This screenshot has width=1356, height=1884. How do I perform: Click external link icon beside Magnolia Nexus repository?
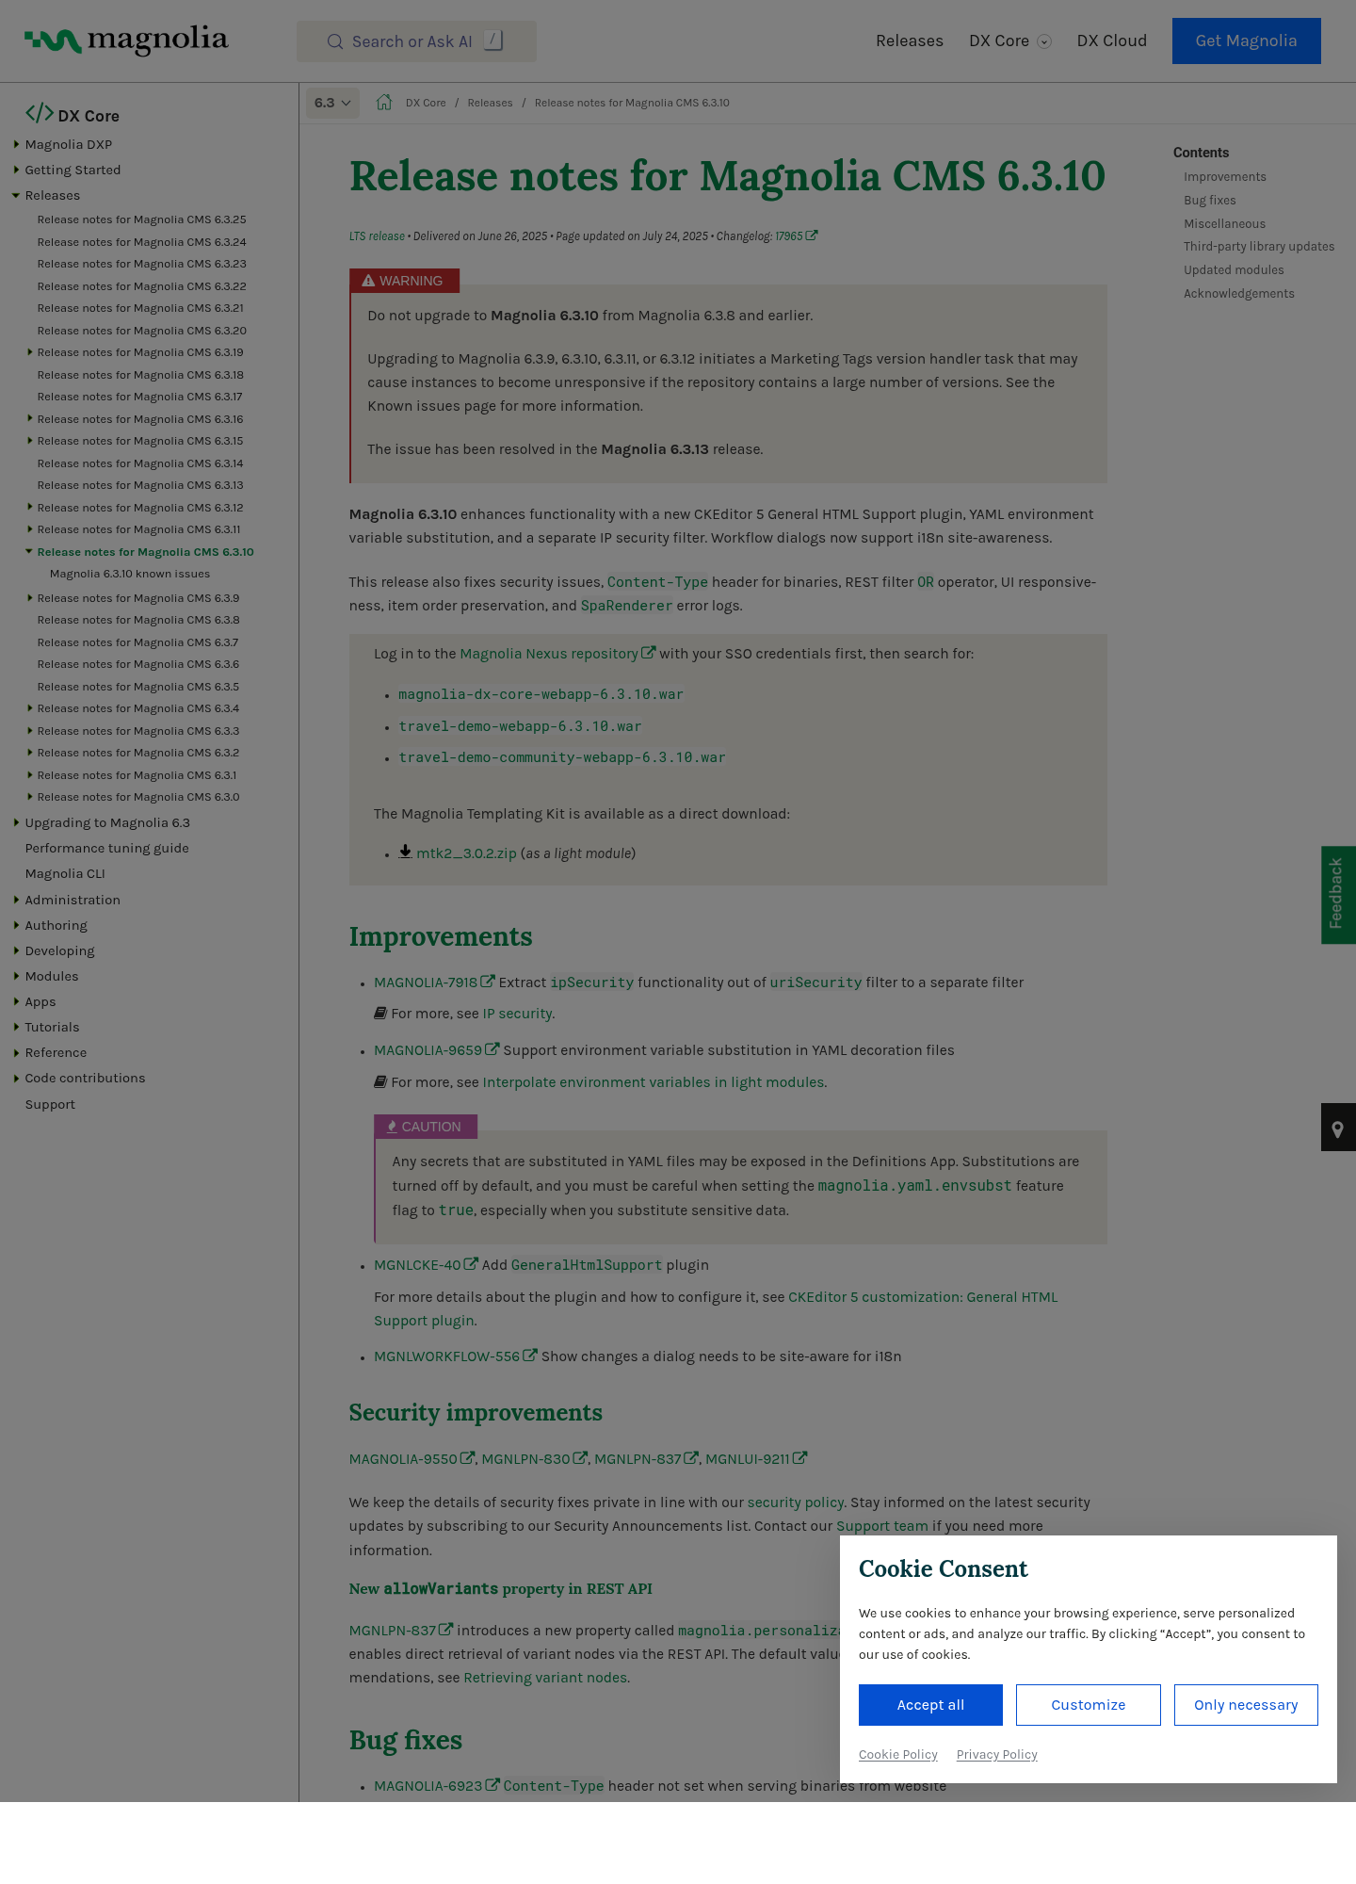click(649, 653)
